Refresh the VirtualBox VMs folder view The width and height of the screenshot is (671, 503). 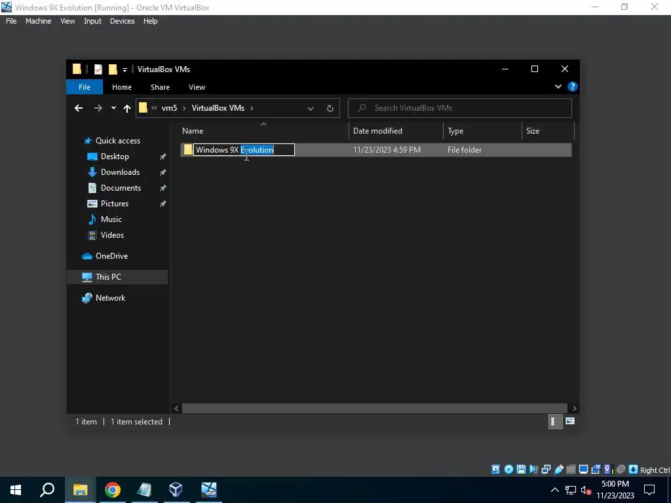click(330, 108)
